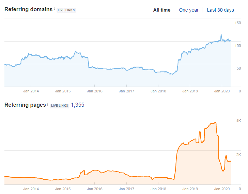This screenshot has width=248, height=194.
Task: Open info tooltip beside Referring domains
Action: pos(55,9)
